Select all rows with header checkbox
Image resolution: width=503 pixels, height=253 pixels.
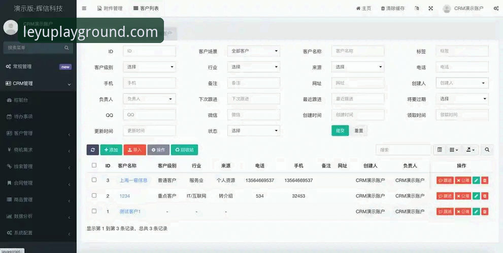[x=94, y=165]
